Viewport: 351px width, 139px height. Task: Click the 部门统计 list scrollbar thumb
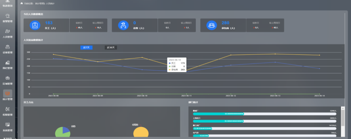click(x=343, y=118)
